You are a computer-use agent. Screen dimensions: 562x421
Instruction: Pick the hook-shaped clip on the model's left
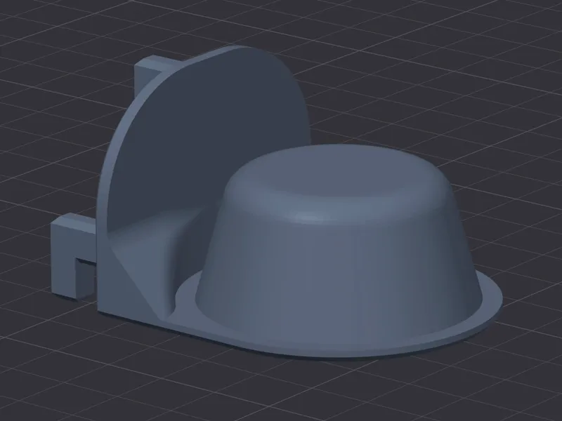click(x=73, y=255)
